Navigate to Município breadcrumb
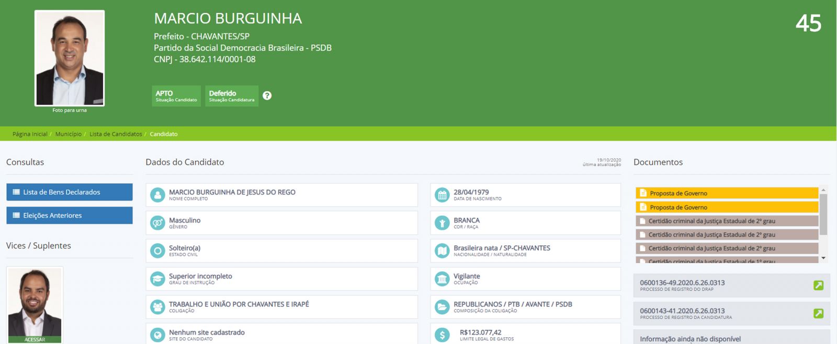The width and height of the screenshot is (837, 344). point(69,134)
